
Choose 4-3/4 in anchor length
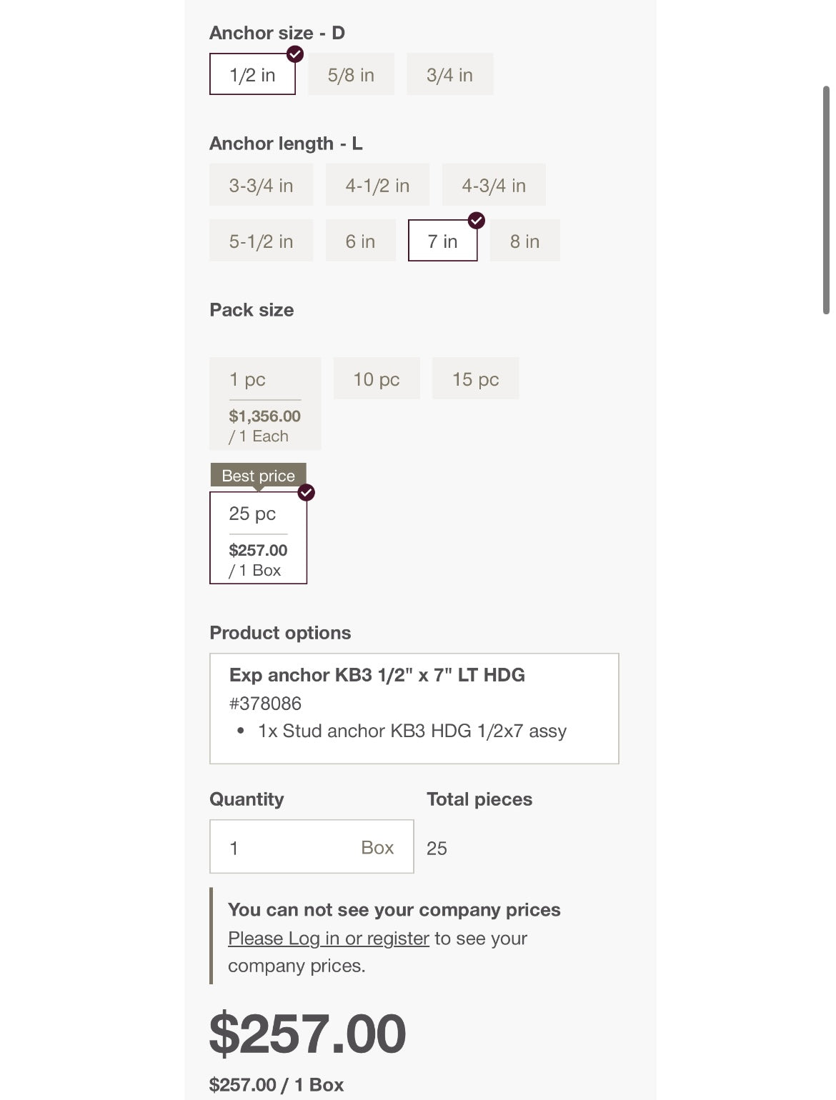[x=494, y=185]
